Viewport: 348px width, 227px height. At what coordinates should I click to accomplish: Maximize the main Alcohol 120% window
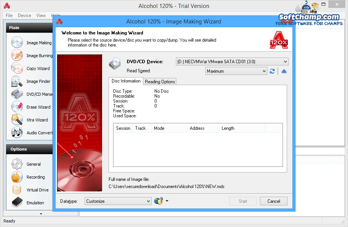tap(323, 4)
